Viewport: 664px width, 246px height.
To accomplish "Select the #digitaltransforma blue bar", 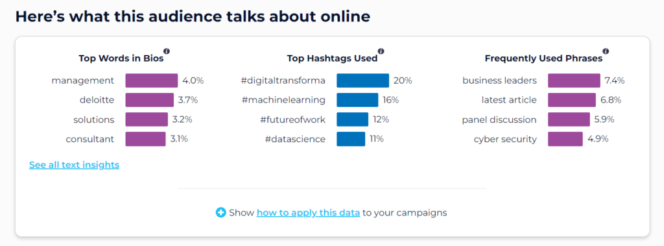I will (363, 80).
